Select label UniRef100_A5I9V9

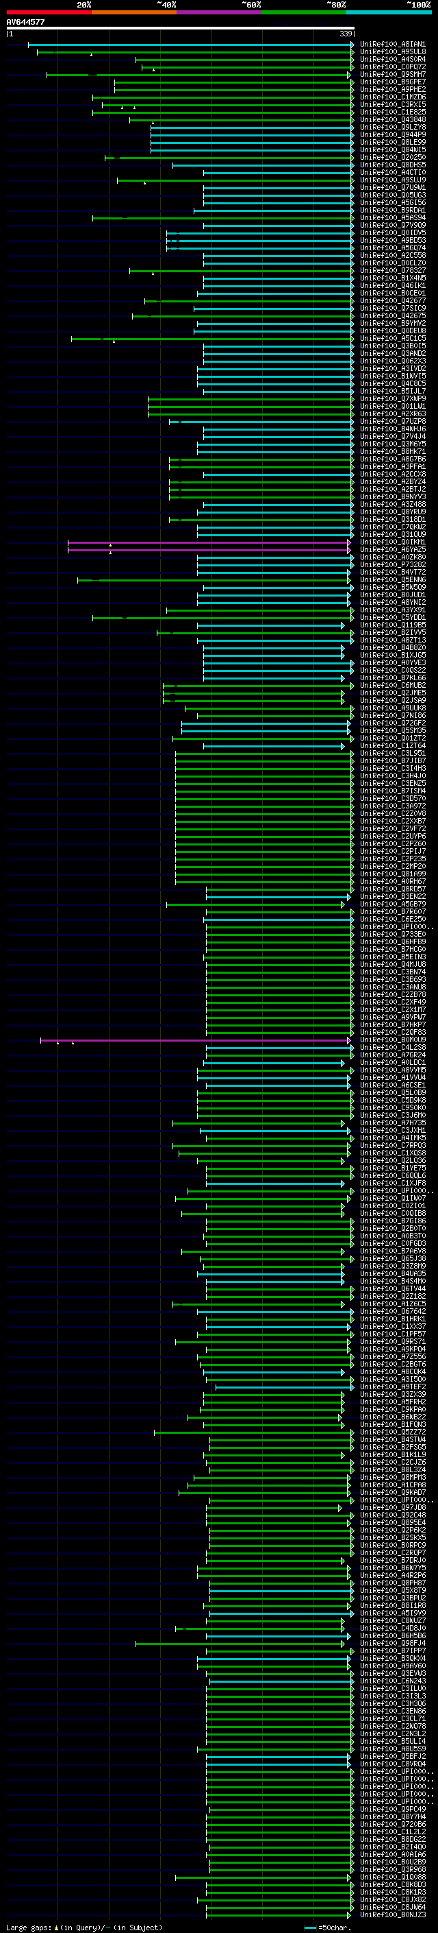click(x=393, y=1613)
